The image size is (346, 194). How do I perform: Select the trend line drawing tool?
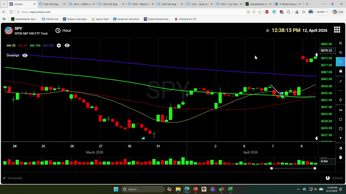[x=341, y=81]
